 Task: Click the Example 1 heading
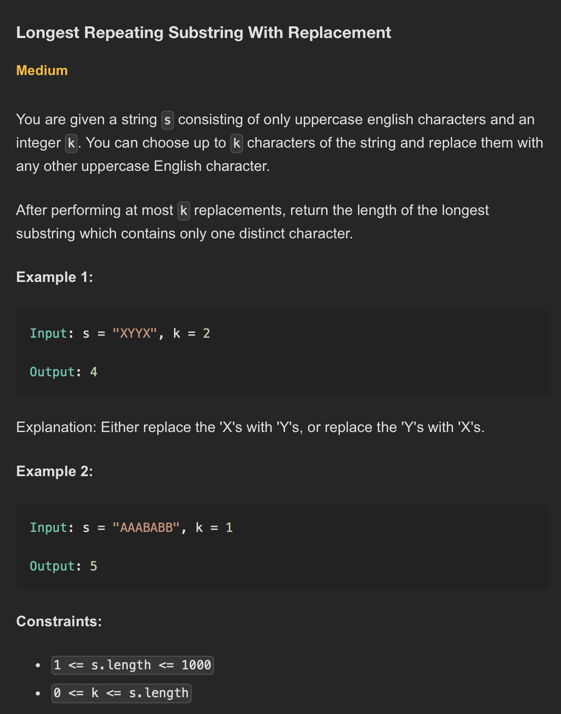pyautogui.click(x=55, y=277)
